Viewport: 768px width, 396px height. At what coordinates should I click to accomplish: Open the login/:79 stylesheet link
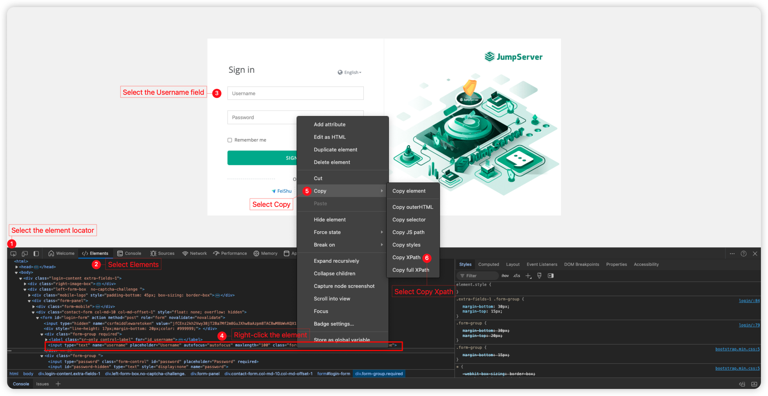[749, 325]
